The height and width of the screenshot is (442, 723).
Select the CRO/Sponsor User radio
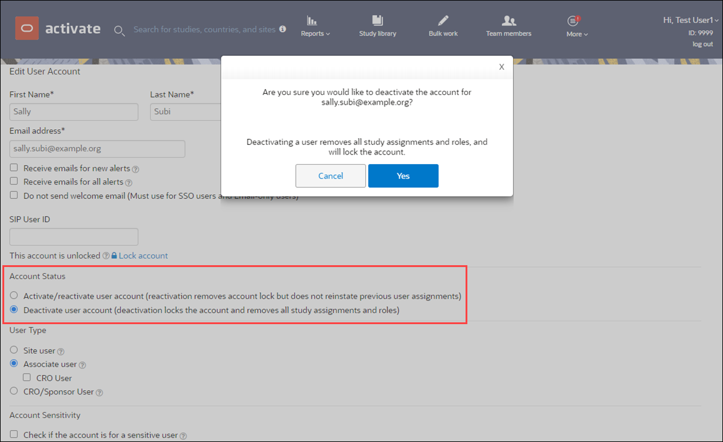click(14, 391)
